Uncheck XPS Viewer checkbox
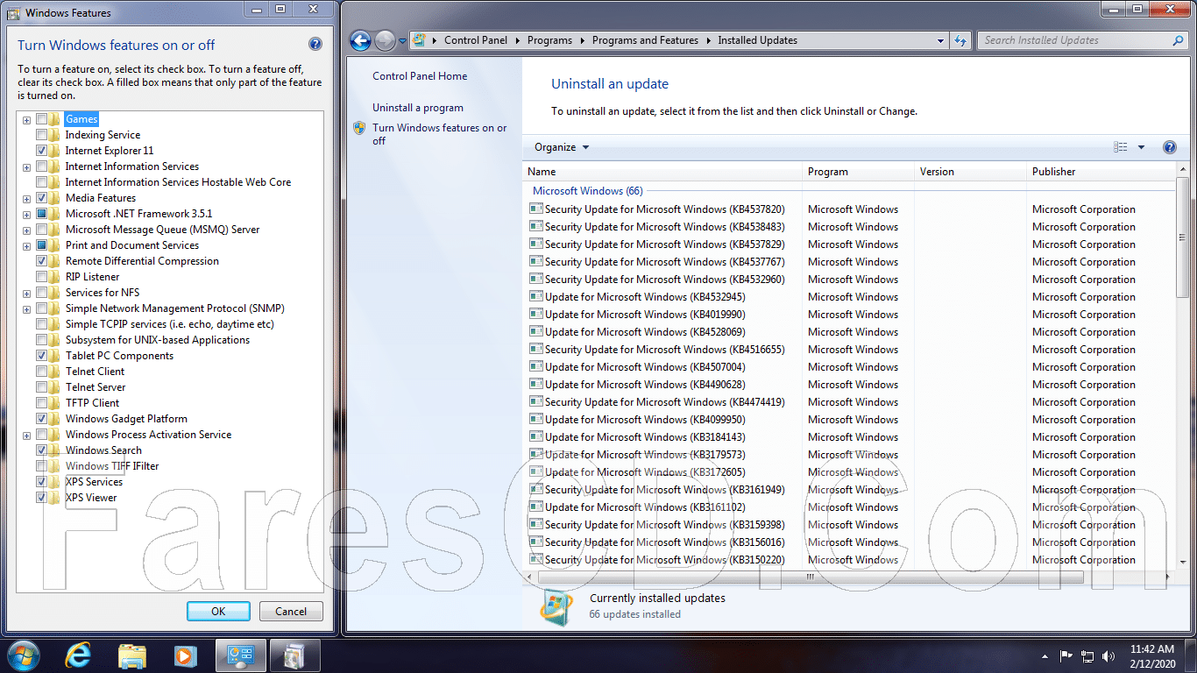The image size is (1197, 673). 41,498
